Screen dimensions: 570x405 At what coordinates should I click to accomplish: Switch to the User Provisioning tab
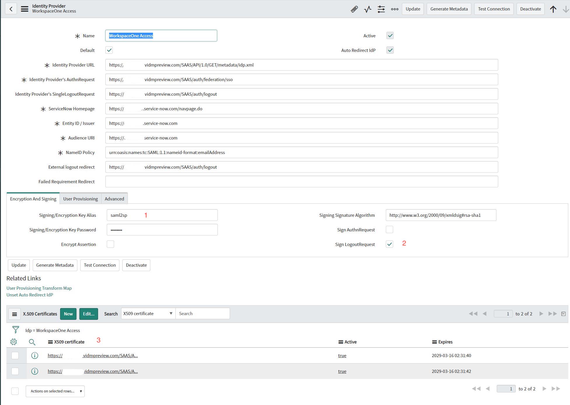81,199
